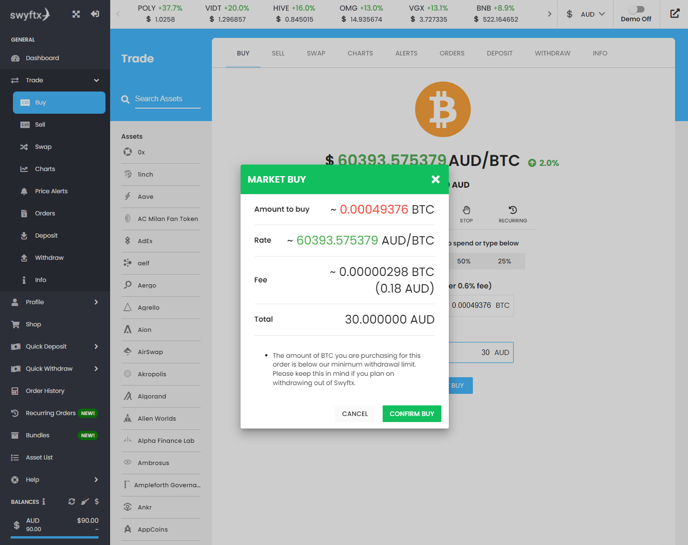Viewport: 688px width, 545px height.
Task: Click the Deposit download icon in sidebar
Action: 24,236
